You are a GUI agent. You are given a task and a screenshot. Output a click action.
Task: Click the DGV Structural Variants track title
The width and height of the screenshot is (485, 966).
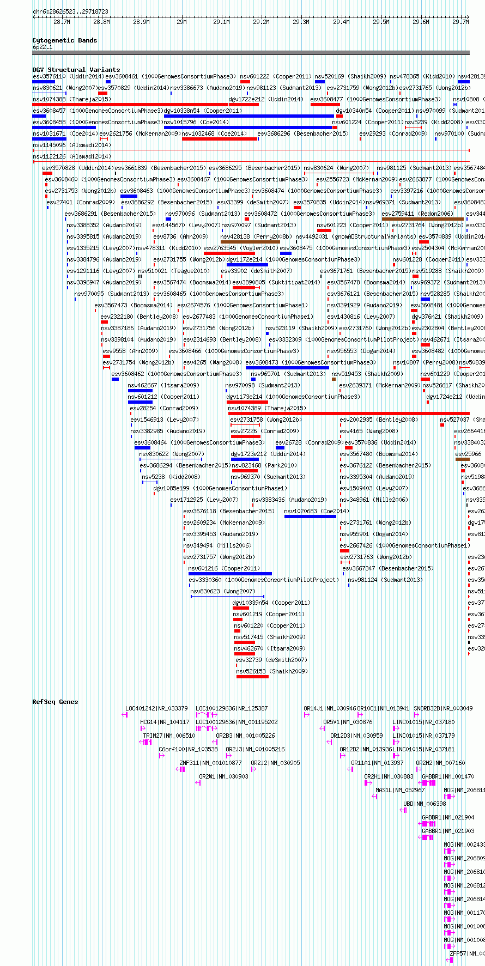click(x=76, y=70)
